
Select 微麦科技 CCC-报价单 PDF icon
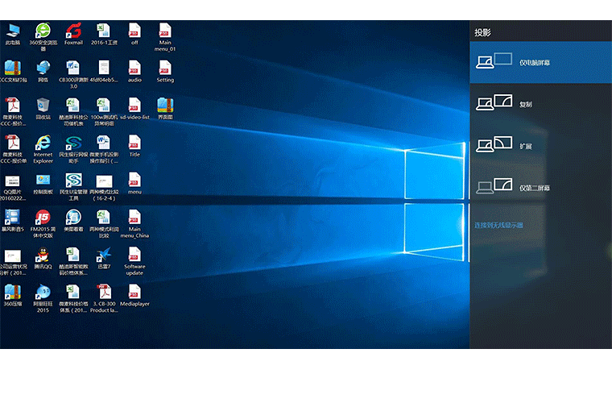pos(13,149)
